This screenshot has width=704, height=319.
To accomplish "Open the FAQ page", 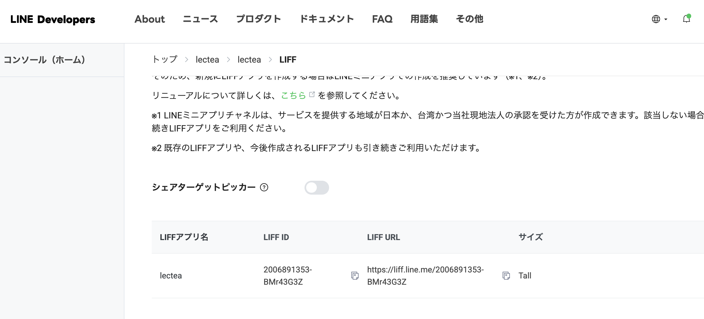I will pos(382,19).
